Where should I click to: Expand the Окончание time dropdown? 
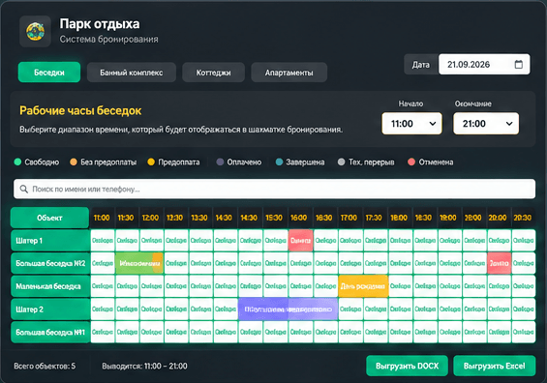(x=486, y=124)
